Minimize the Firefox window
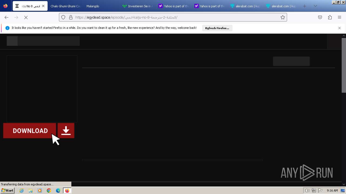Viewport: 346px width, 194px height. tap(334, 2)
